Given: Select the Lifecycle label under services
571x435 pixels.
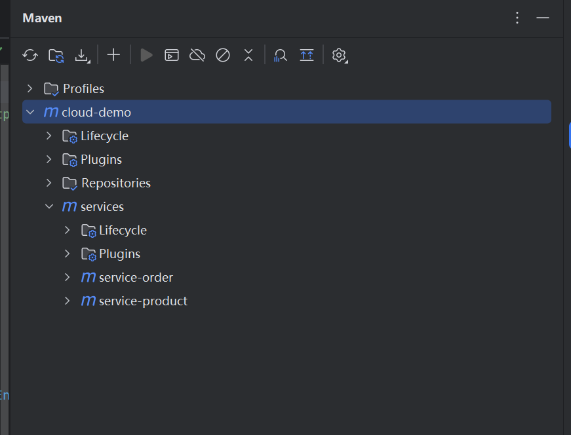Looking at the screenshot, I should pos(123,231).
